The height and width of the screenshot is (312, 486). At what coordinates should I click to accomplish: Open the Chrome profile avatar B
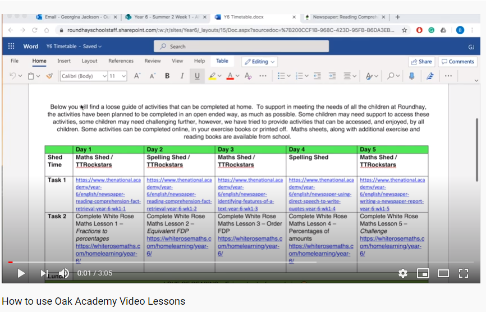pos(460,30)
